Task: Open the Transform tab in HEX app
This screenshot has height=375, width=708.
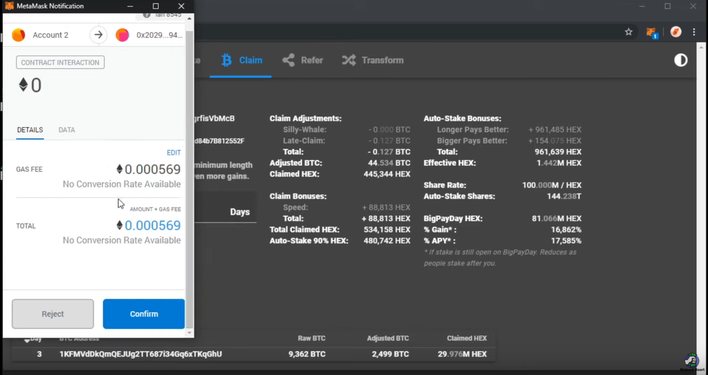Action: point(373,60)
